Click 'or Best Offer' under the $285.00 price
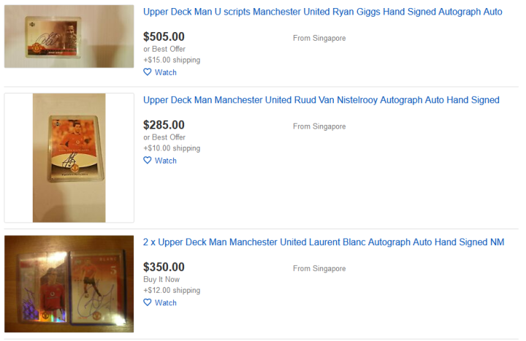The image size is (526, 341). (164, 137)
